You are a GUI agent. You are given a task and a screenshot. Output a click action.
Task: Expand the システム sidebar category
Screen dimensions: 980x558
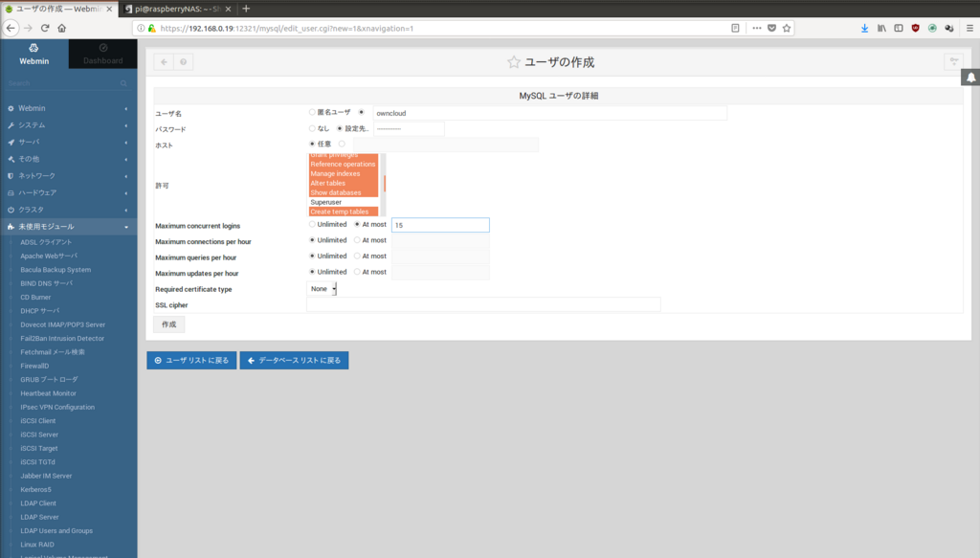(x=69, y=125)
